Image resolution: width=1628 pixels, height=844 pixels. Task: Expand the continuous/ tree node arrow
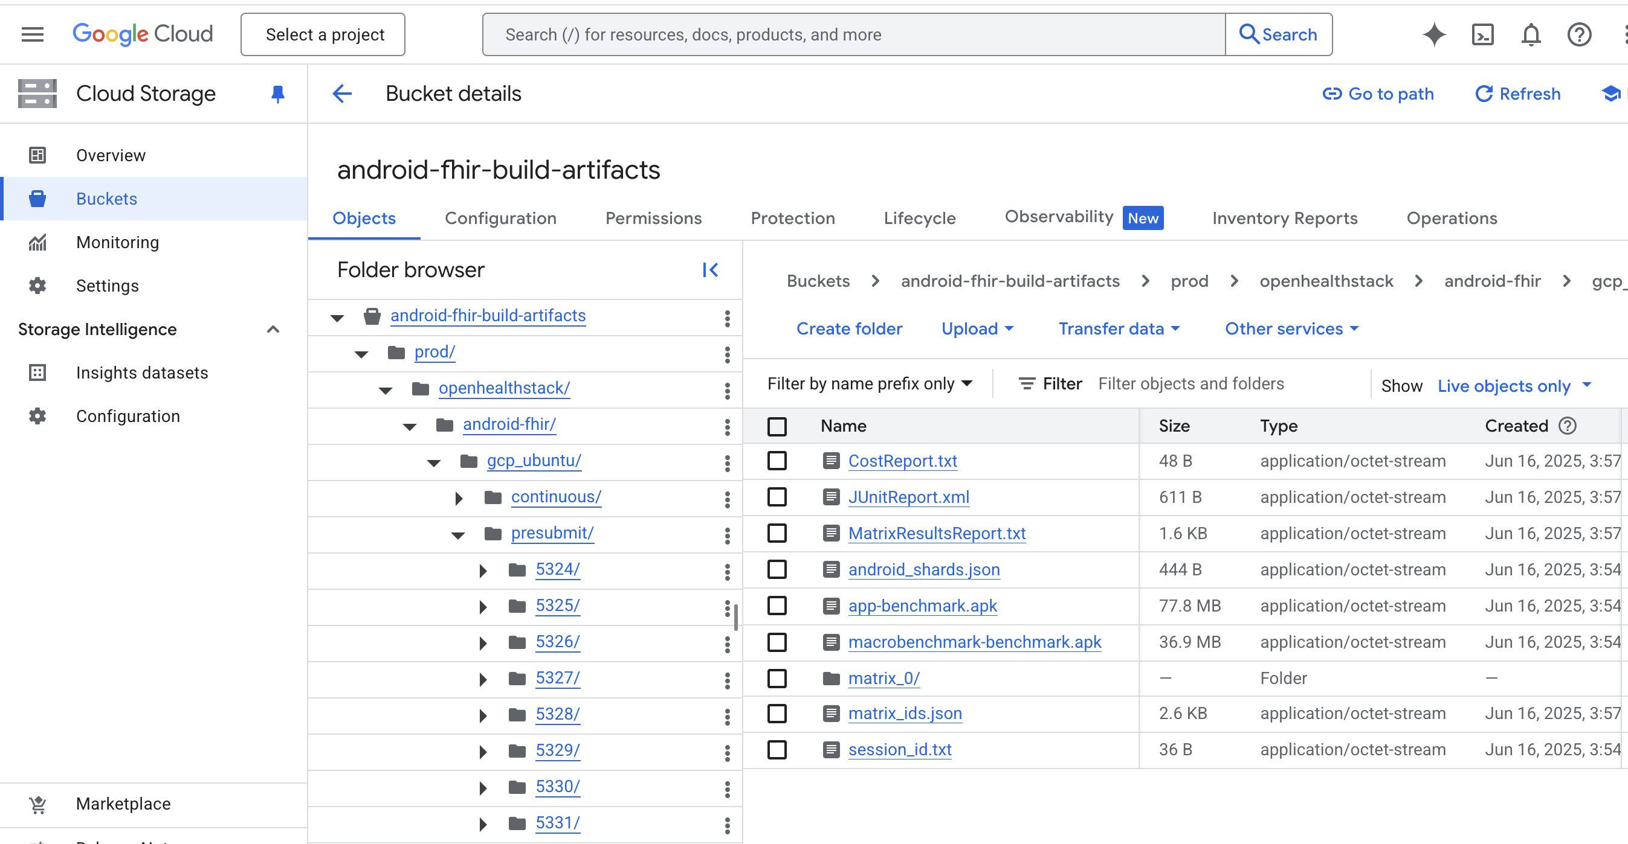[x=459, y=499]
